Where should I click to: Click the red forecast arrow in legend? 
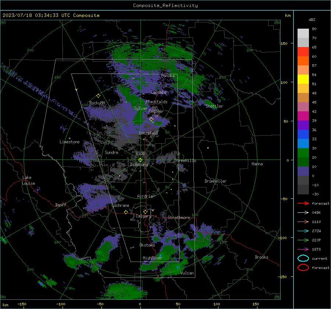pyautogui.click(x=303, y=203)
